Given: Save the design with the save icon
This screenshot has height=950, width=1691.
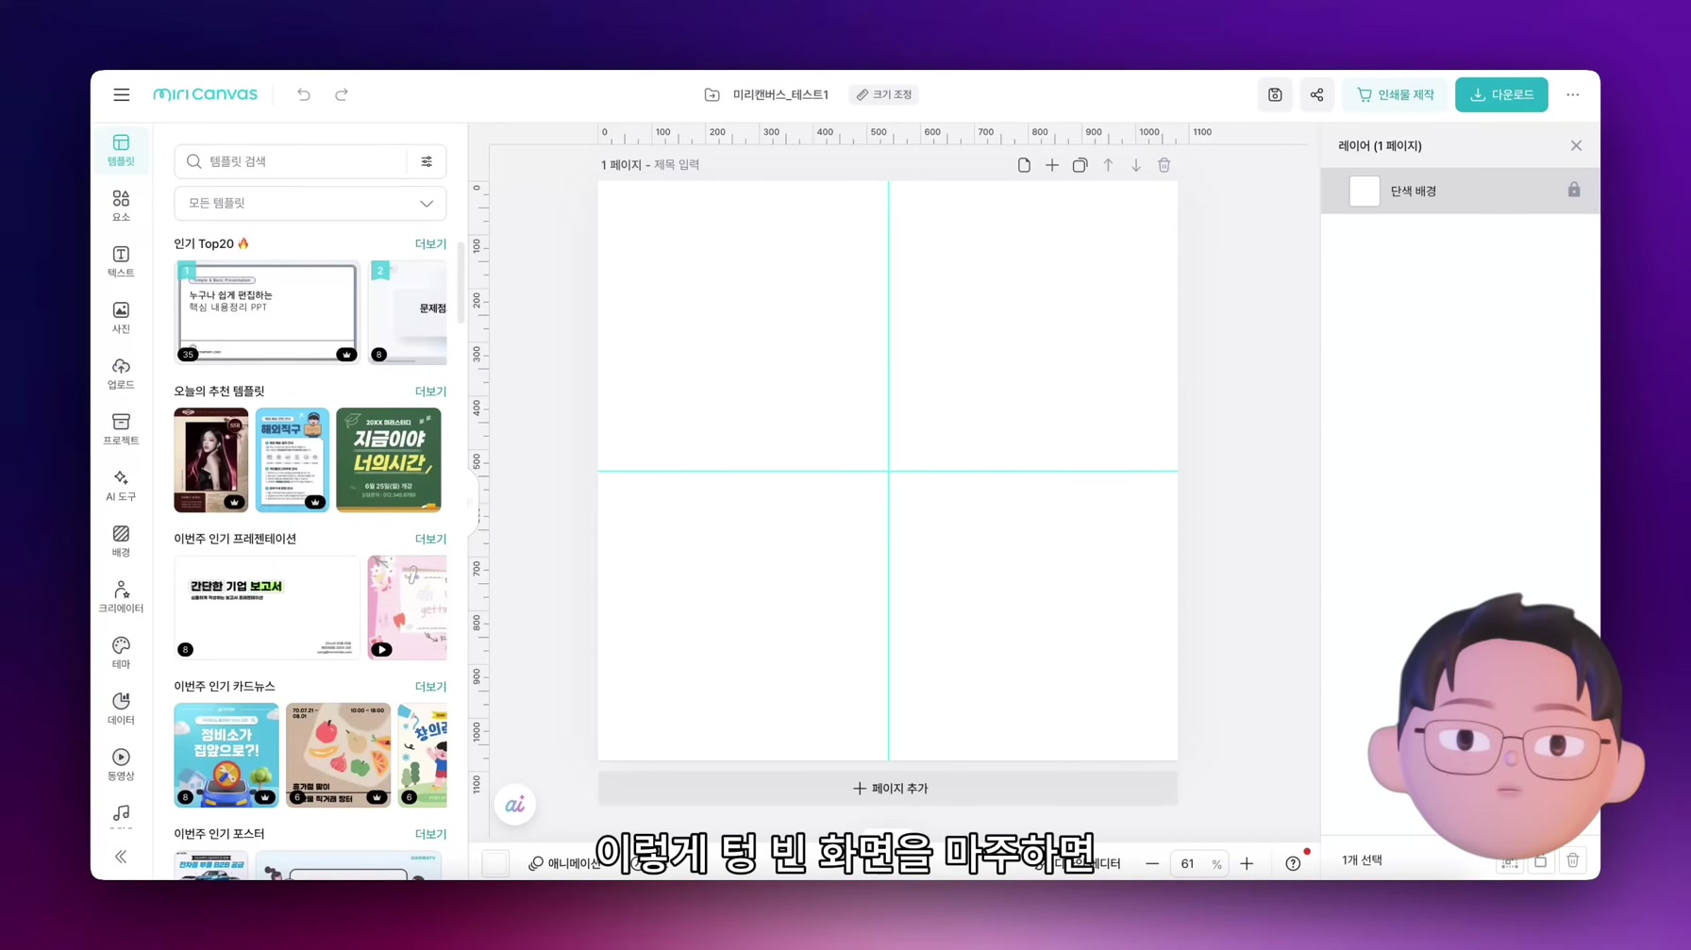Looking at the screenshot, I should click(1275, 94).
